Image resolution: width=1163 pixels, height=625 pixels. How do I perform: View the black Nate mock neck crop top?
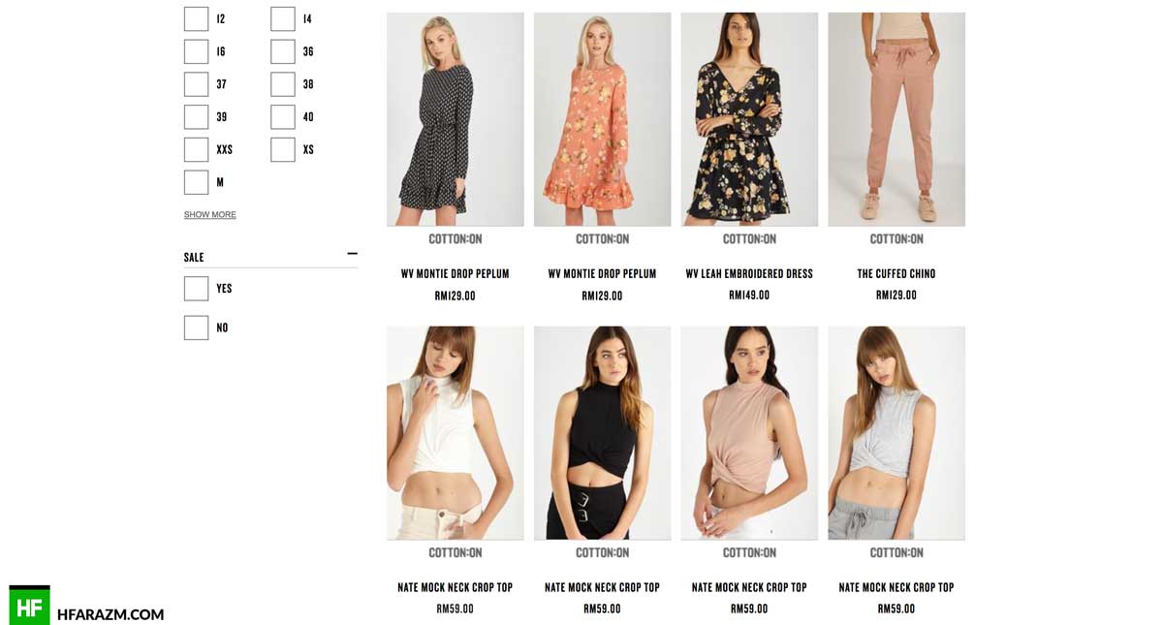(603, 433)
